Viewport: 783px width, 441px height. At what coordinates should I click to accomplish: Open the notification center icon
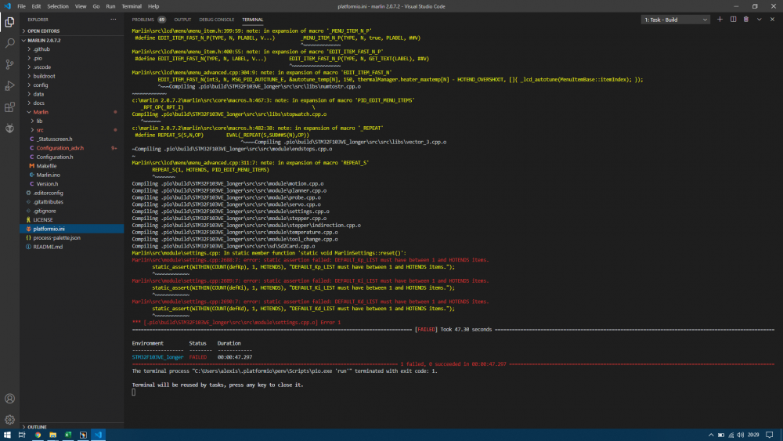(770, 435)
